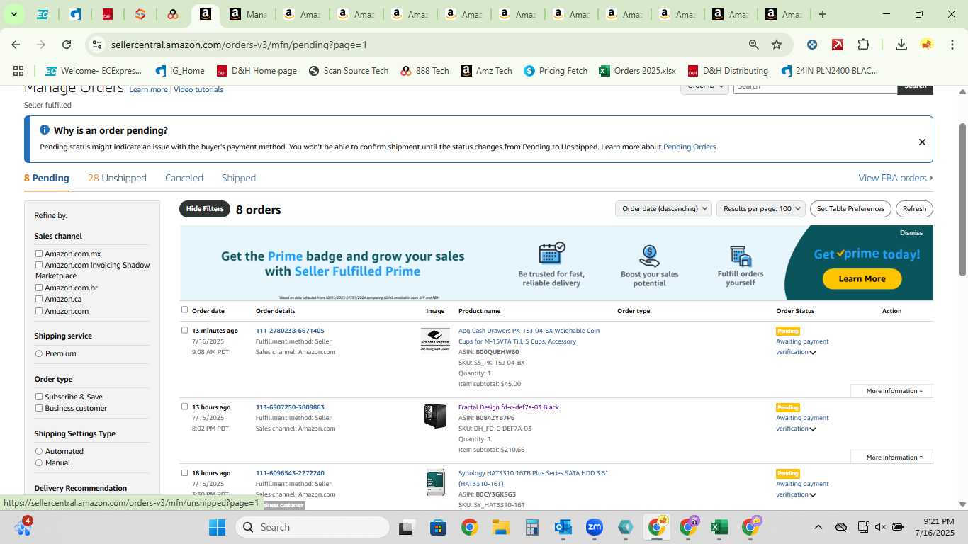Check the Amazon.com.mx sales channel

point(39,254)
